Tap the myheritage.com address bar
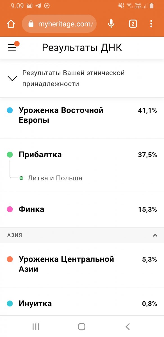 pos(59,24)
